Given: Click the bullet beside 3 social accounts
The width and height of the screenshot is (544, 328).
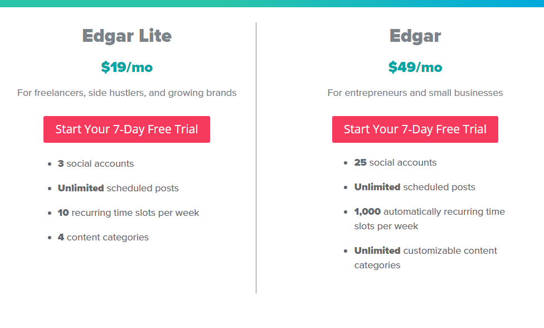Looking at the screenshot, I should (50, 164).
